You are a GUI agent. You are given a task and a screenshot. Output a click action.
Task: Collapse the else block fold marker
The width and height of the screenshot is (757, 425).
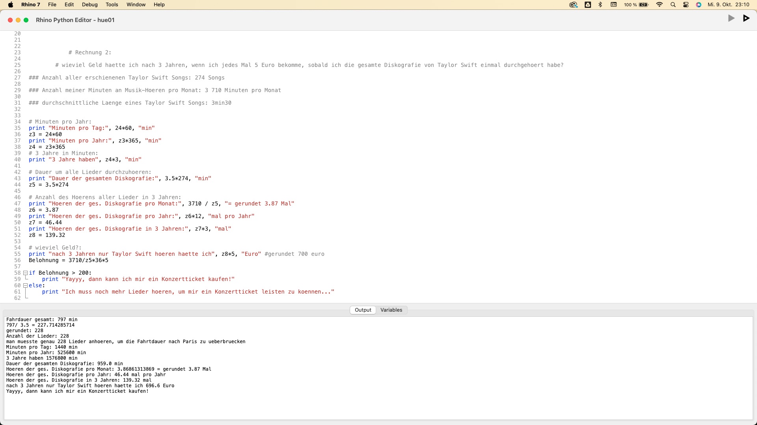(x=26, y=285)
